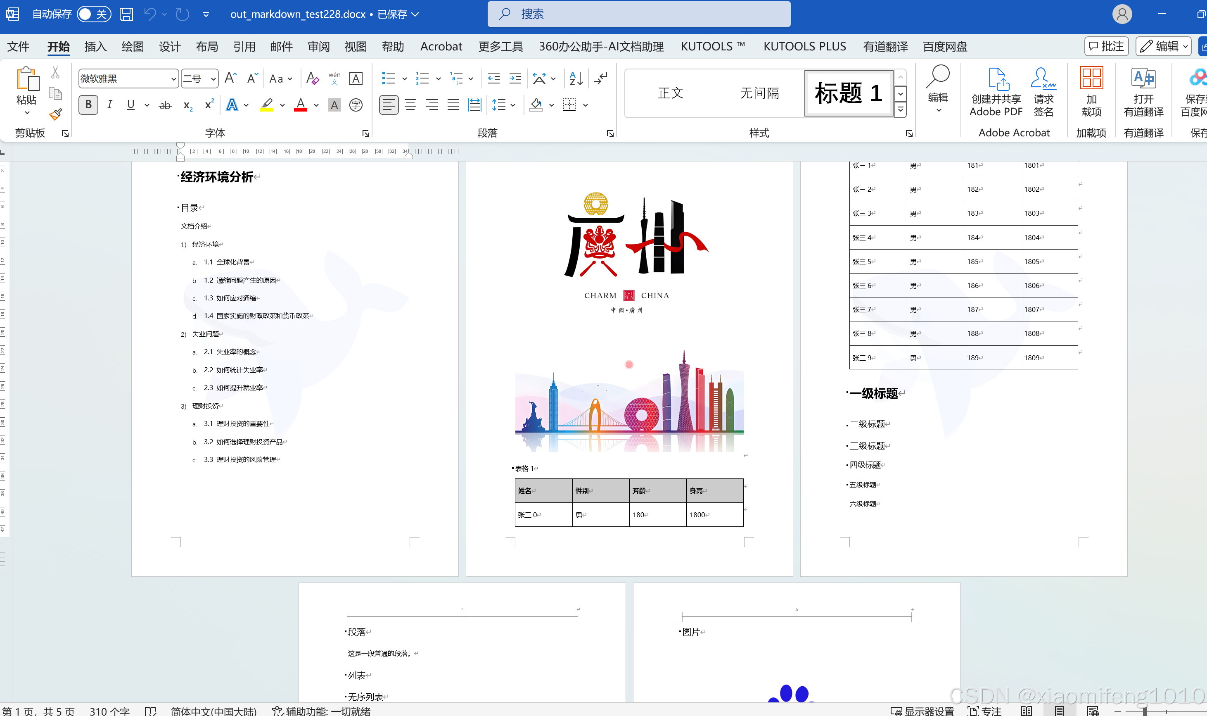Click the Save disk icon
This screenshot has height=716, width=1207.
[126, 14]
